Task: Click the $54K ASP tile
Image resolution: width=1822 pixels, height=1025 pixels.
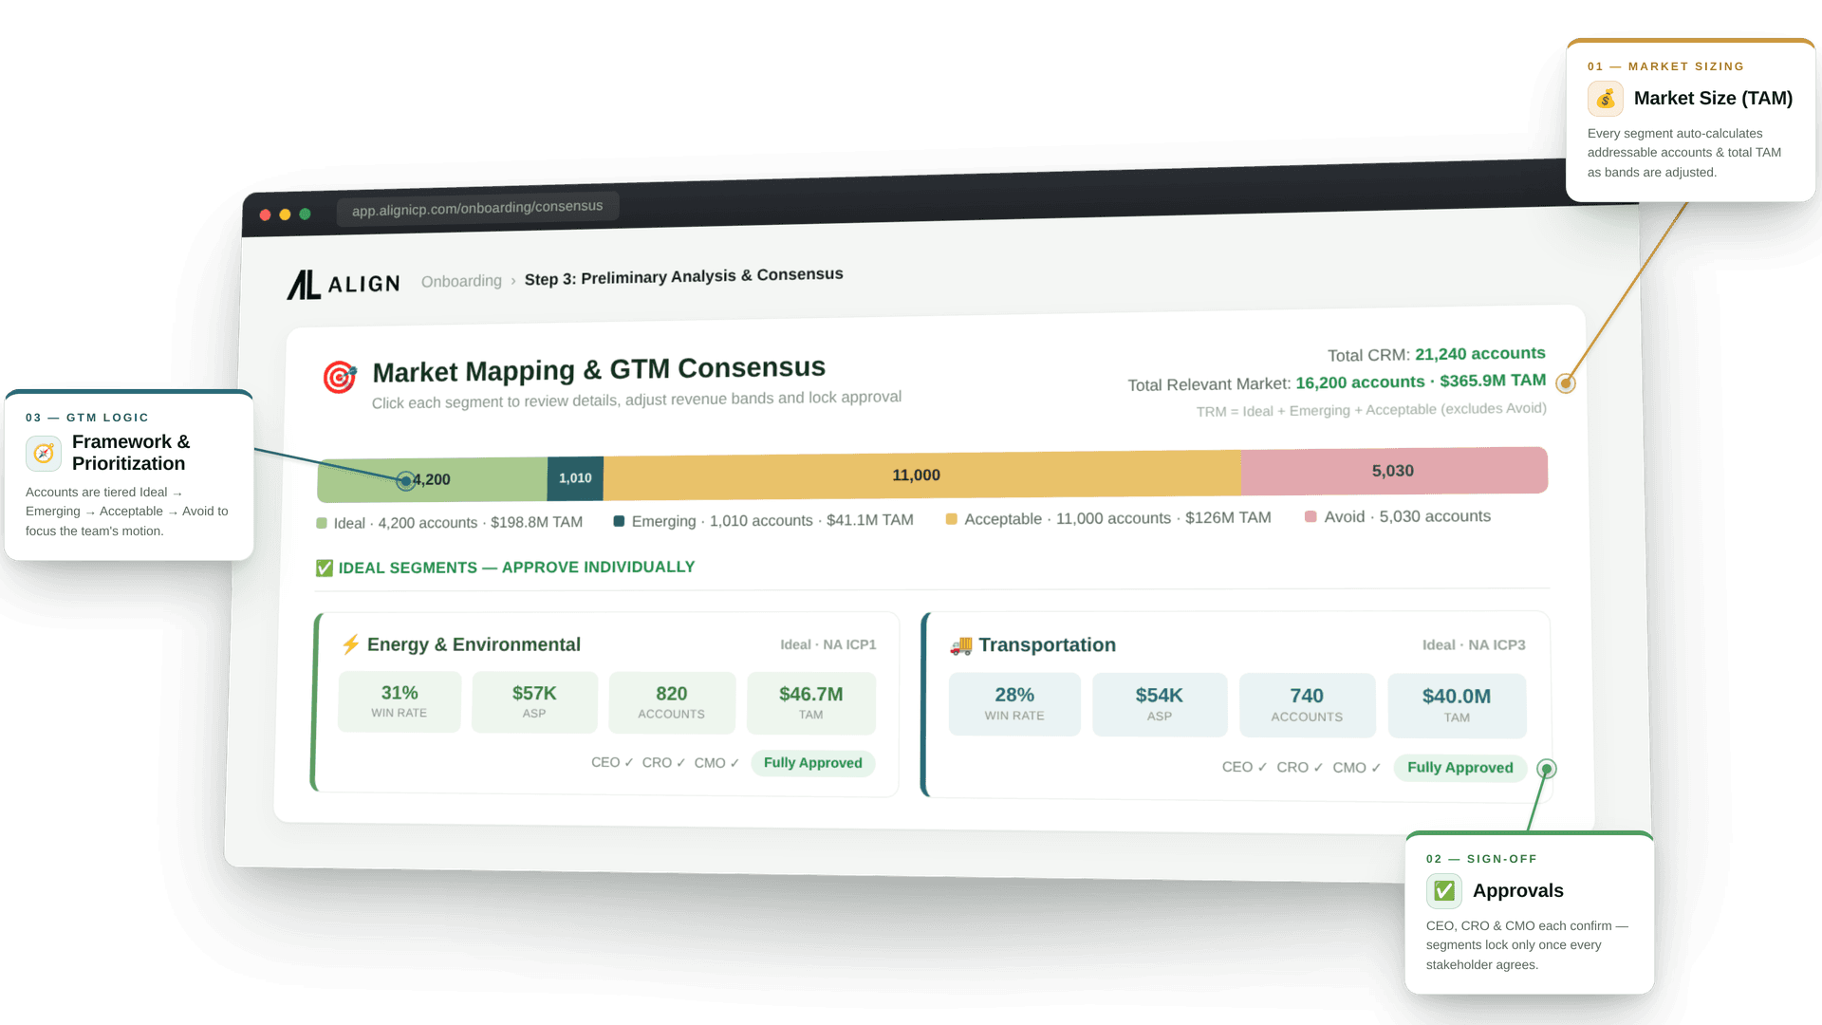Action: (1160, 705)
